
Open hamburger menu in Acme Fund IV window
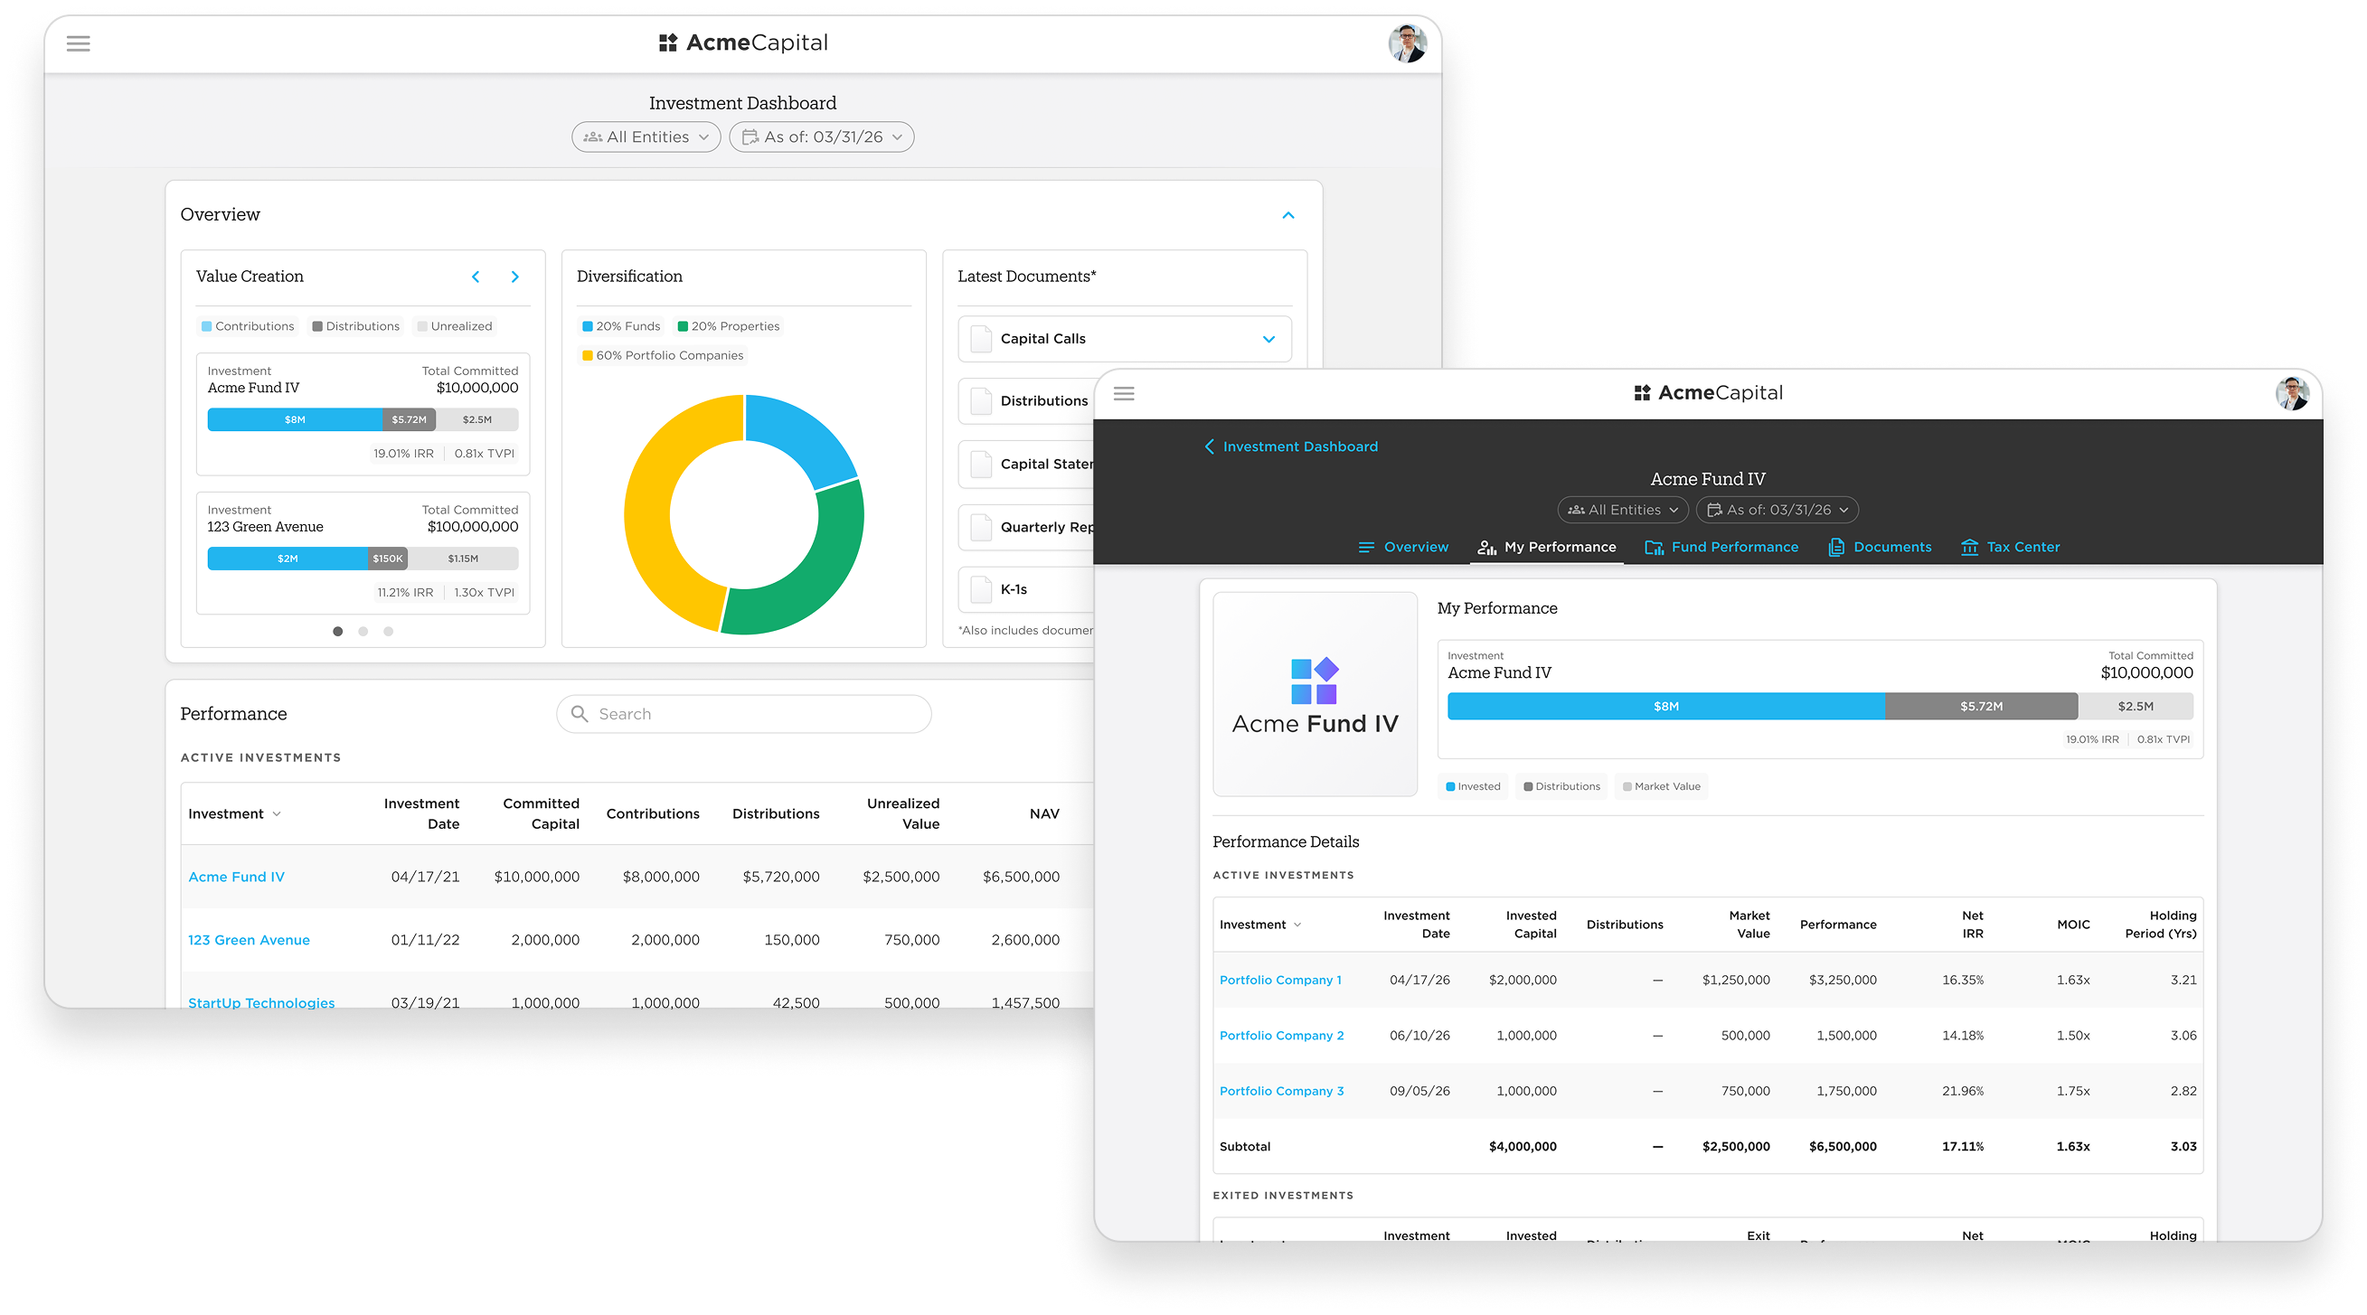[x=1124, y=394]
